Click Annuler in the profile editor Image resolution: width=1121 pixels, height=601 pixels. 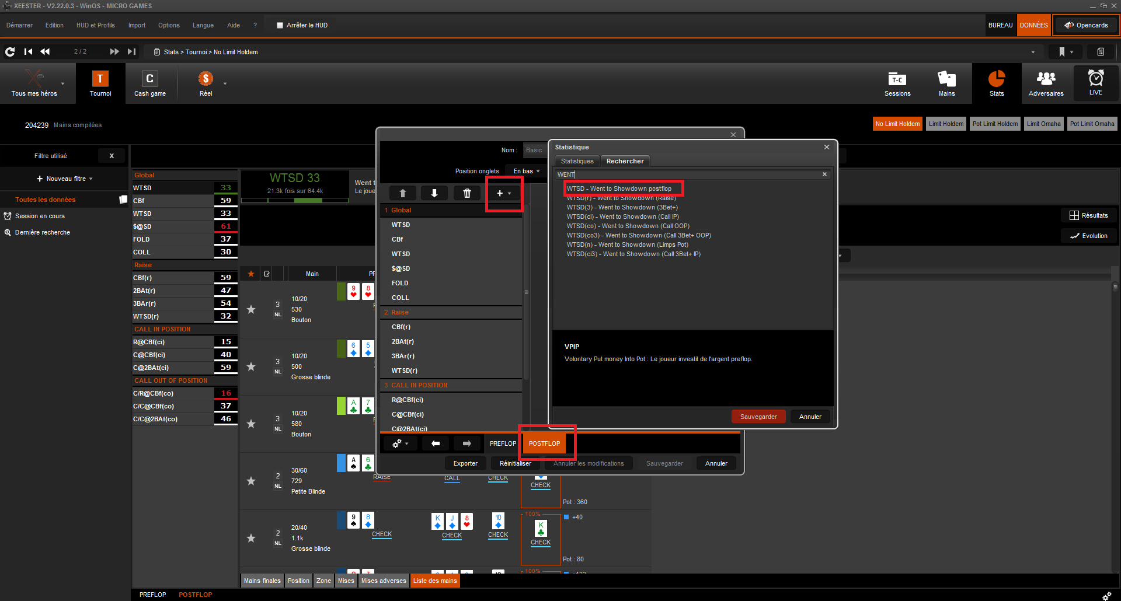coord(716,463)
